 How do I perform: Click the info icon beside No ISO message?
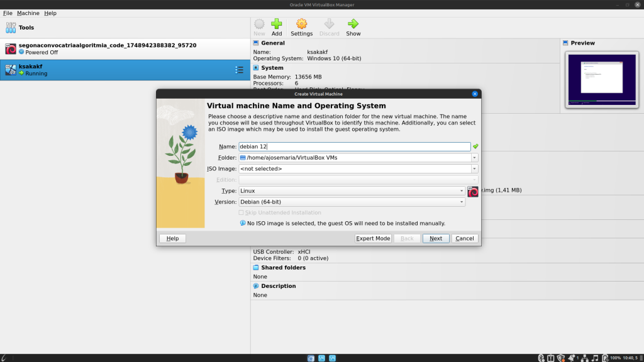pyautogui.click(x=243, y=223)
